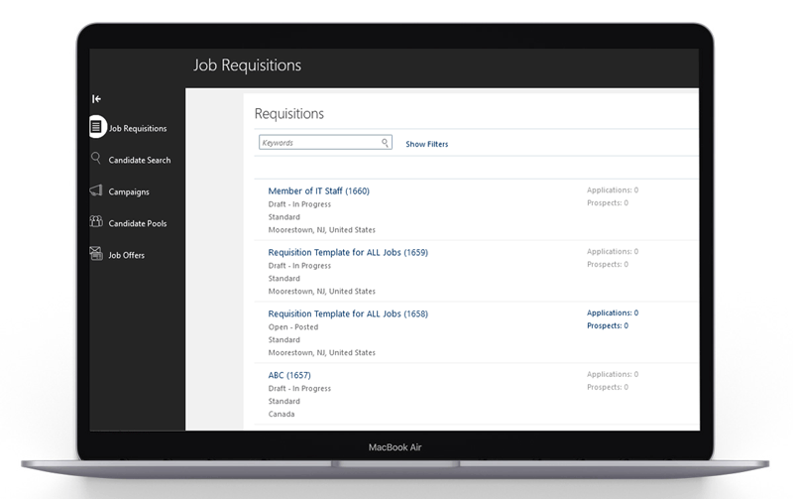The image size is (793, 499).
Task: Click the search magnifier in Keywords field
Action: tap(385, 143)
